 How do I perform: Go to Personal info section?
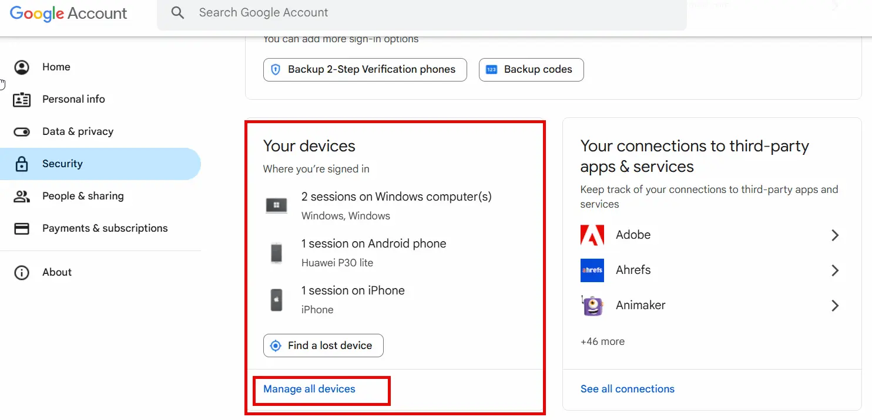[x=73, y=100]
